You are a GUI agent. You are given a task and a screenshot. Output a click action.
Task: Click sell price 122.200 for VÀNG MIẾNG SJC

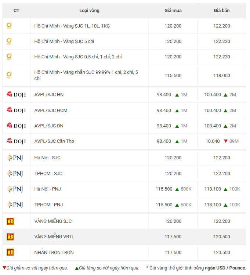(x=222, y=221)
